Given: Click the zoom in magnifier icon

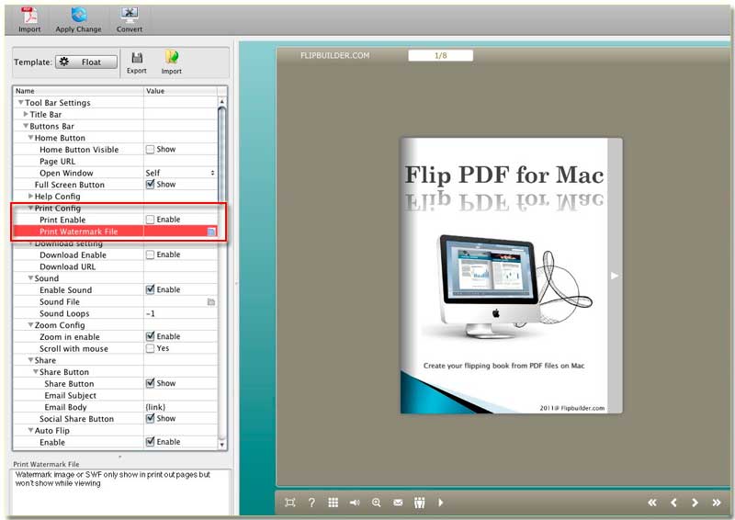Looking at the screenshot, I should 376,503.
